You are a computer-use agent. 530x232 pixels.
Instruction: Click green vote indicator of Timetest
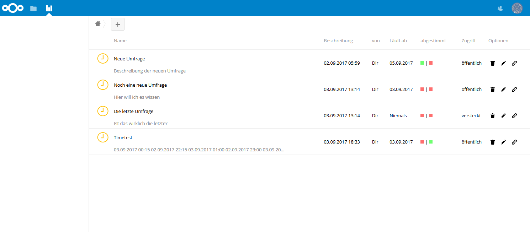tap(431, 142)
